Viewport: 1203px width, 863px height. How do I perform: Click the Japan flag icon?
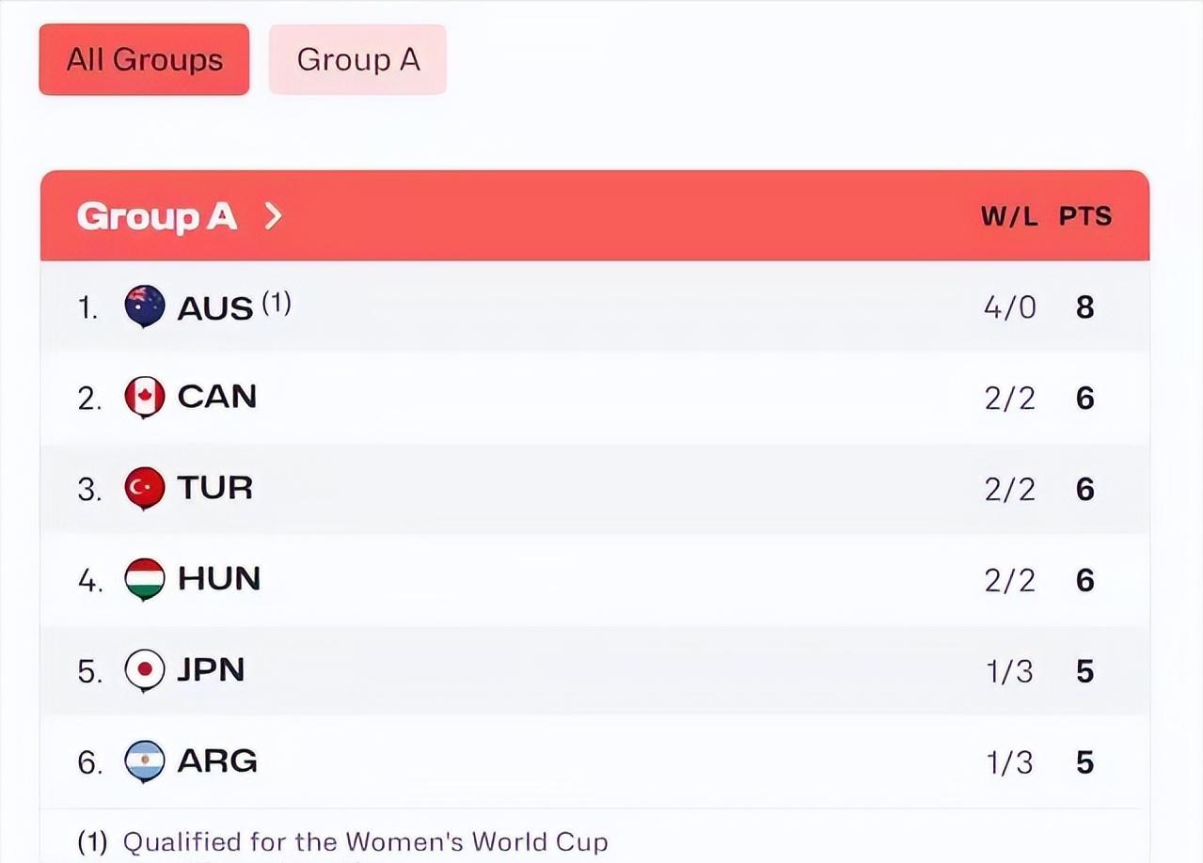click(145, 670)
